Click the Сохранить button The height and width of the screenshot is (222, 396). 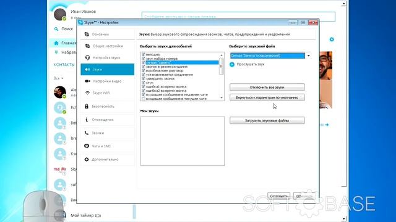(278, 196)
